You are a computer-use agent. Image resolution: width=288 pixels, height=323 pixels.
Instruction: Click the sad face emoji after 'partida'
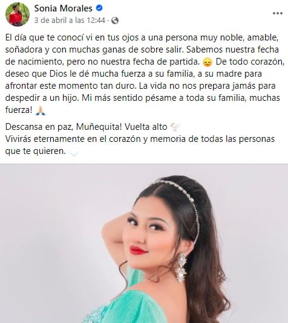(x=208, y=62)
